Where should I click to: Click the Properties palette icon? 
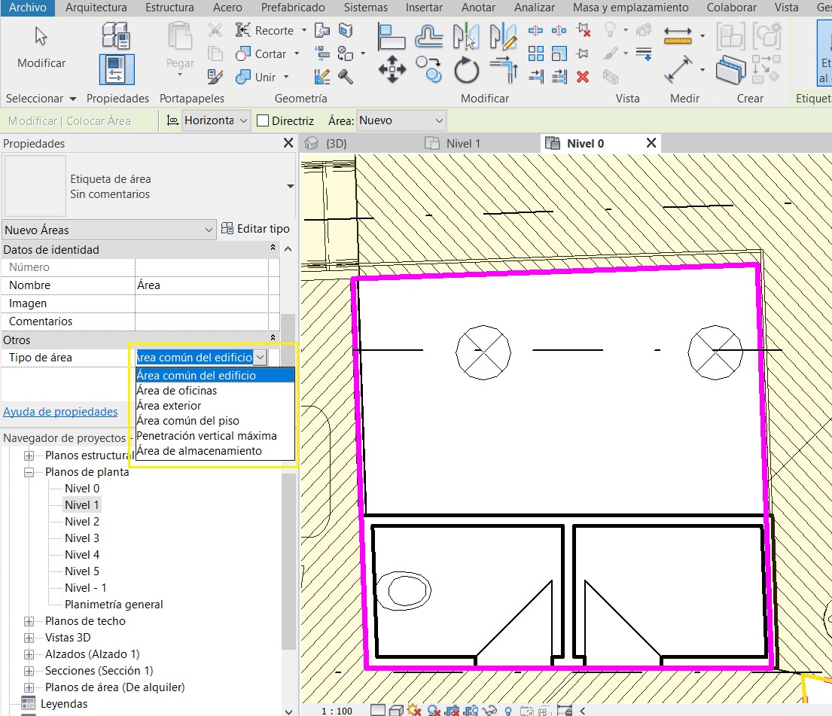click(x=117, y=69)
